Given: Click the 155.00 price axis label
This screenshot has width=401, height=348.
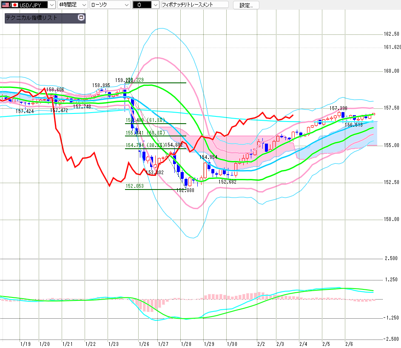Looking at the screenshot, I should click(x=391, y=145).
